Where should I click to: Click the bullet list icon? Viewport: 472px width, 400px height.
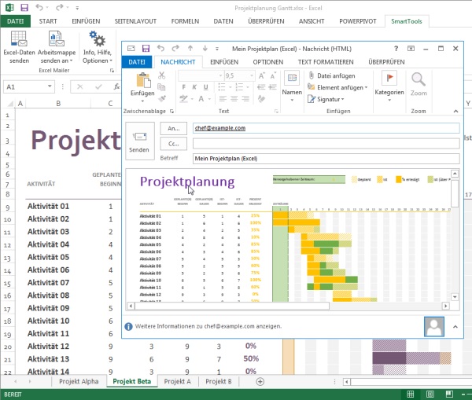[222, 87]
